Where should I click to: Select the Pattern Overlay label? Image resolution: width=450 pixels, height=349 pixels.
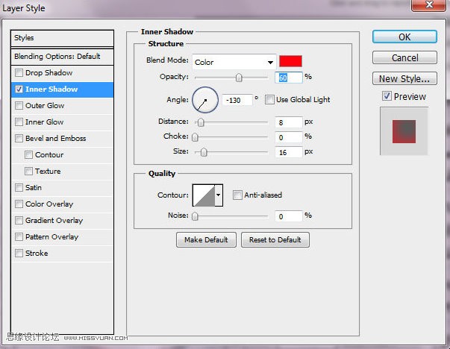click(x=52, y=236)
